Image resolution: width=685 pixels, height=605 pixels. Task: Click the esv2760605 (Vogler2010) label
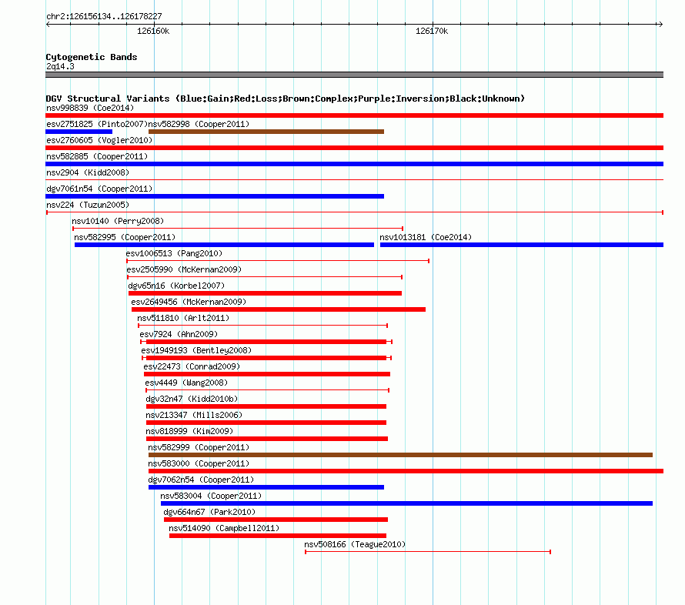[99, 140]
